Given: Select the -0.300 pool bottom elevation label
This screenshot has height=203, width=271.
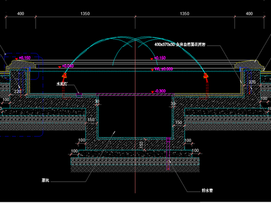Looking at the screenshot, I should (x=160, y=91).
